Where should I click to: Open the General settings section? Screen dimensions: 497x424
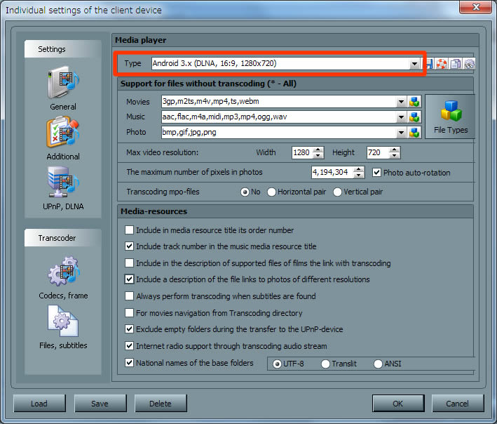[x=63, y=88]
